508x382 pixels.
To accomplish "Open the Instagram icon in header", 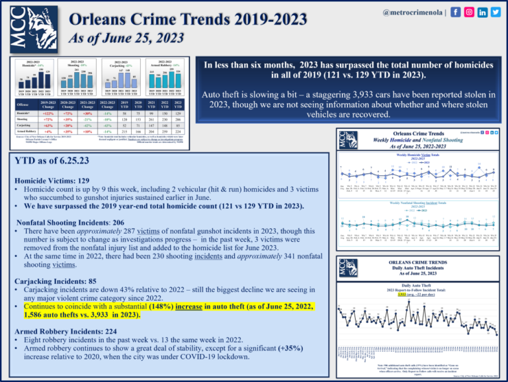I will pyautogui.click(x=470, y=13).
